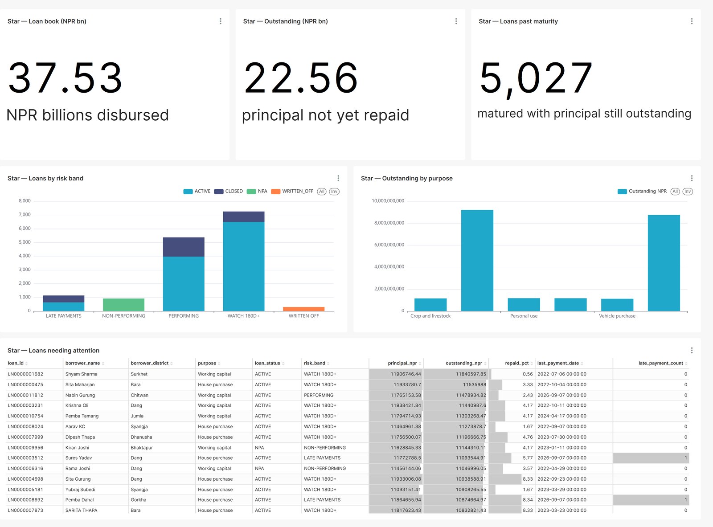Open Loans needing attention options menu
713x527 pixels.
pyautogui.click(x=692, y=351)
